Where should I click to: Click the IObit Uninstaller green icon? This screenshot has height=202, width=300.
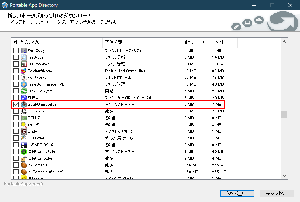23,152
